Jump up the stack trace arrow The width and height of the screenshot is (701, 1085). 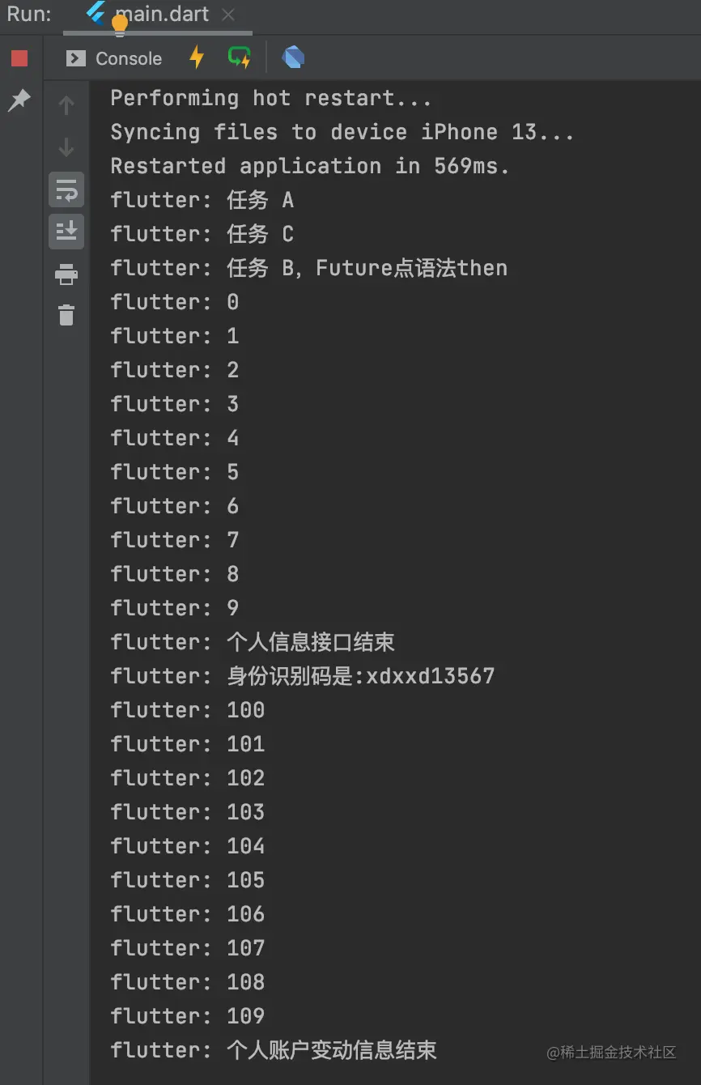66,105
